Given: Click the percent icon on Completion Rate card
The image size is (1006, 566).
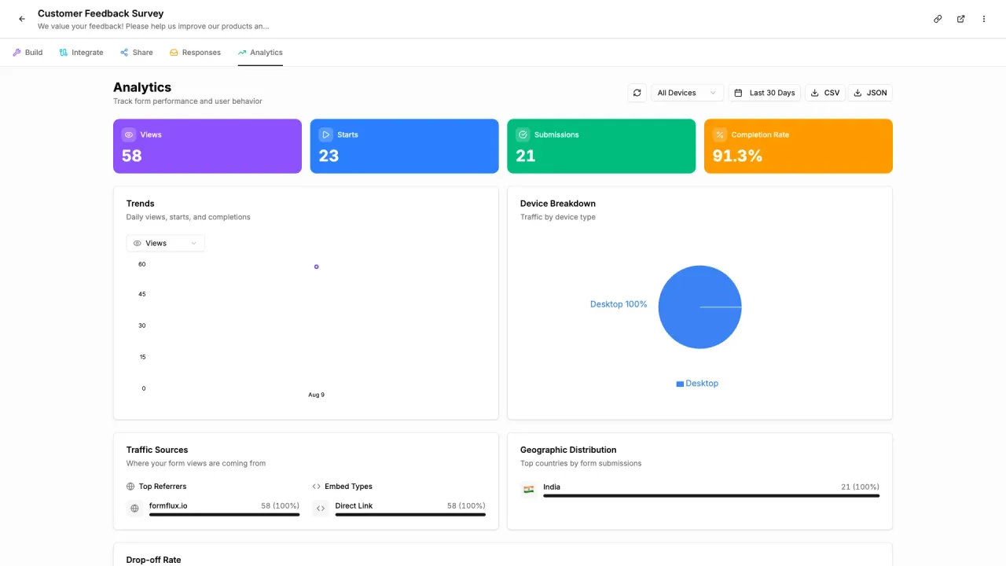Looking at the screenshot, I should [x=719, y=134].
